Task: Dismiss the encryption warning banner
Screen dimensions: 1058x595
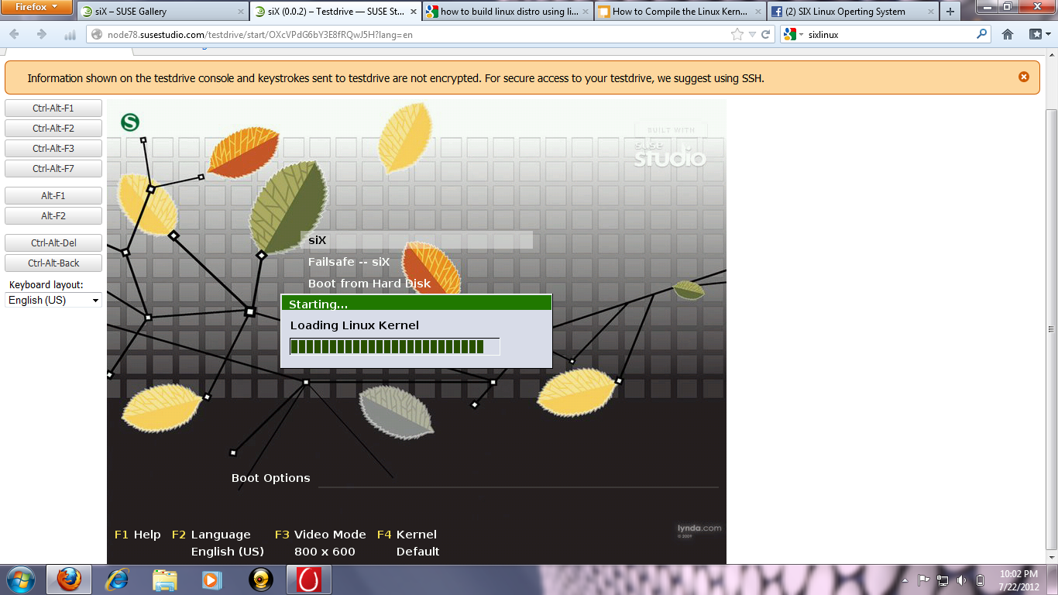Action: tap(1024, 77)
